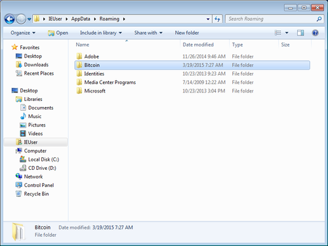Screen dimensions: 328x246
Task: Click the Identities folder name
Action: pyautogui.click(x=94, y=73)
